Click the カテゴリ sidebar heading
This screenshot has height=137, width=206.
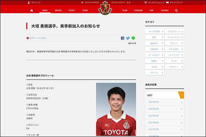coord(150,22)
